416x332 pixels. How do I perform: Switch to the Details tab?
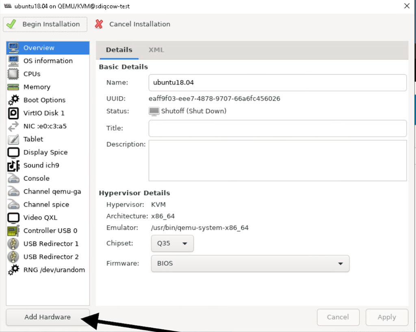[119, 50]
